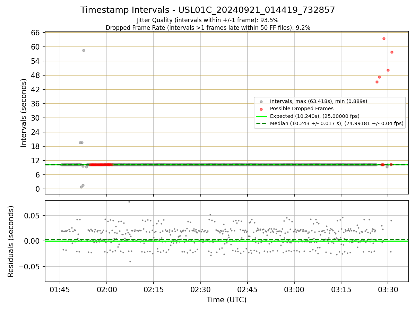Click the lowest red outlier point near 45 seconds
Screen dimensions: 416x312
click(377, 82)
